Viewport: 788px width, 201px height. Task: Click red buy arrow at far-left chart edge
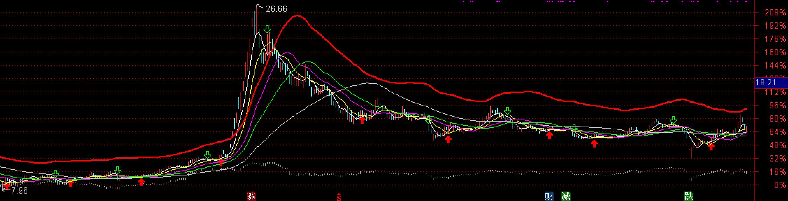tap(7, 186)
